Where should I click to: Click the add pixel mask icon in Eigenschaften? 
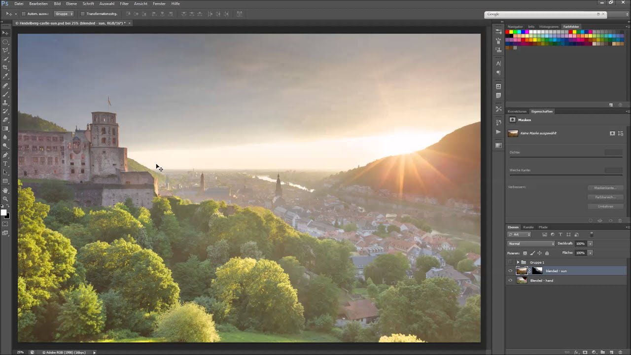click(612, 133)
